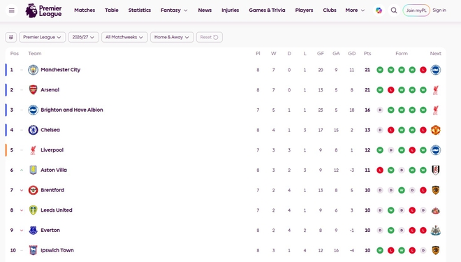
Task: Expand the Fantasy menu
Action: [174, 10]
